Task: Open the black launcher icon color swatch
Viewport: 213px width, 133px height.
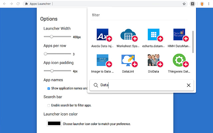Action: [x=54, y=123]
